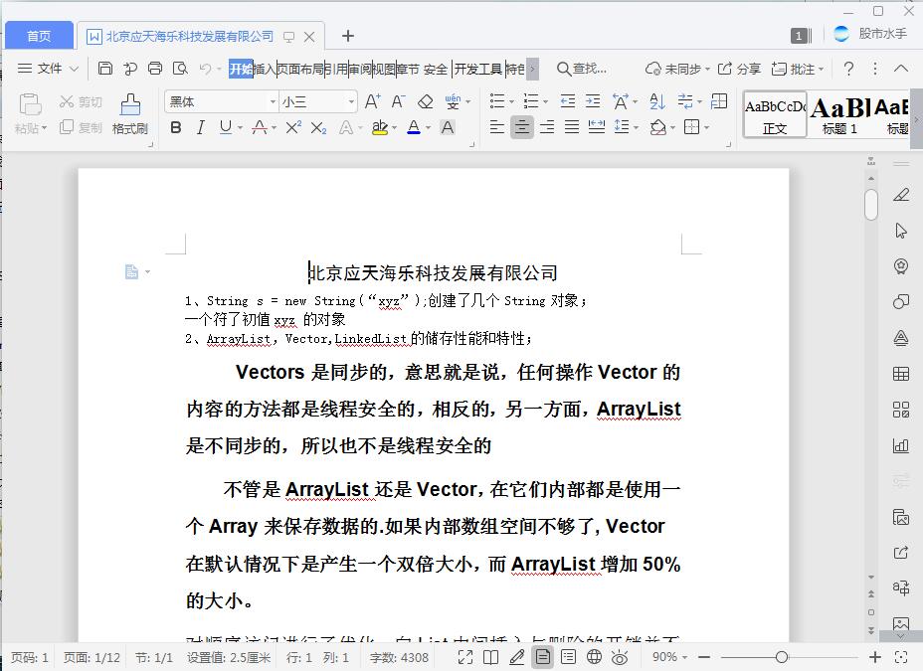Click the Sort A-Z icon
The height and width of the screenshot is (671, 923).
click(656, 101)
